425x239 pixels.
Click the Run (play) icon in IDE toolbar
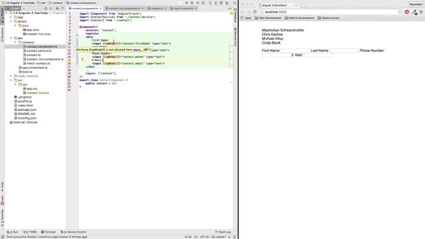[x=187, y=3]
